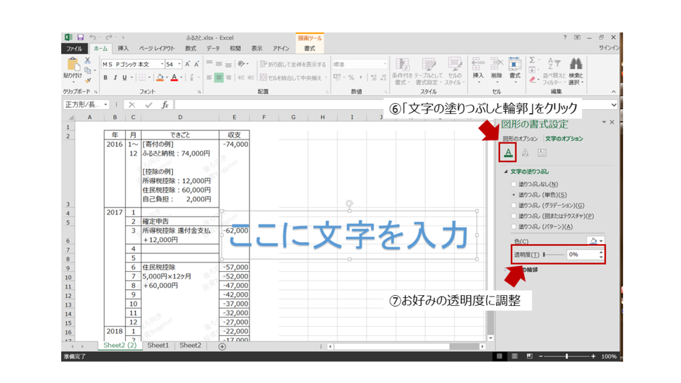681x383 pixels.
Task: Switch to 図形のオプション in format pane
Action: point(520,138)
